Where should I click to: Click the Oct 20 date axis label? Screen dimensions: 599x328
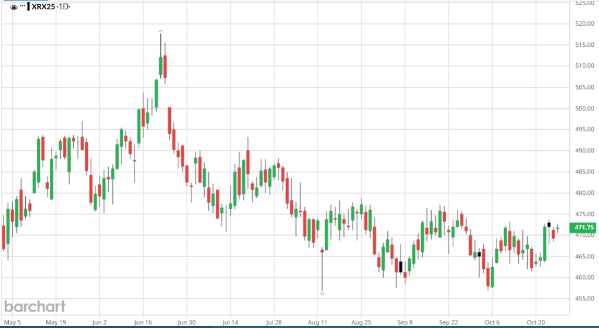[535, 322]
